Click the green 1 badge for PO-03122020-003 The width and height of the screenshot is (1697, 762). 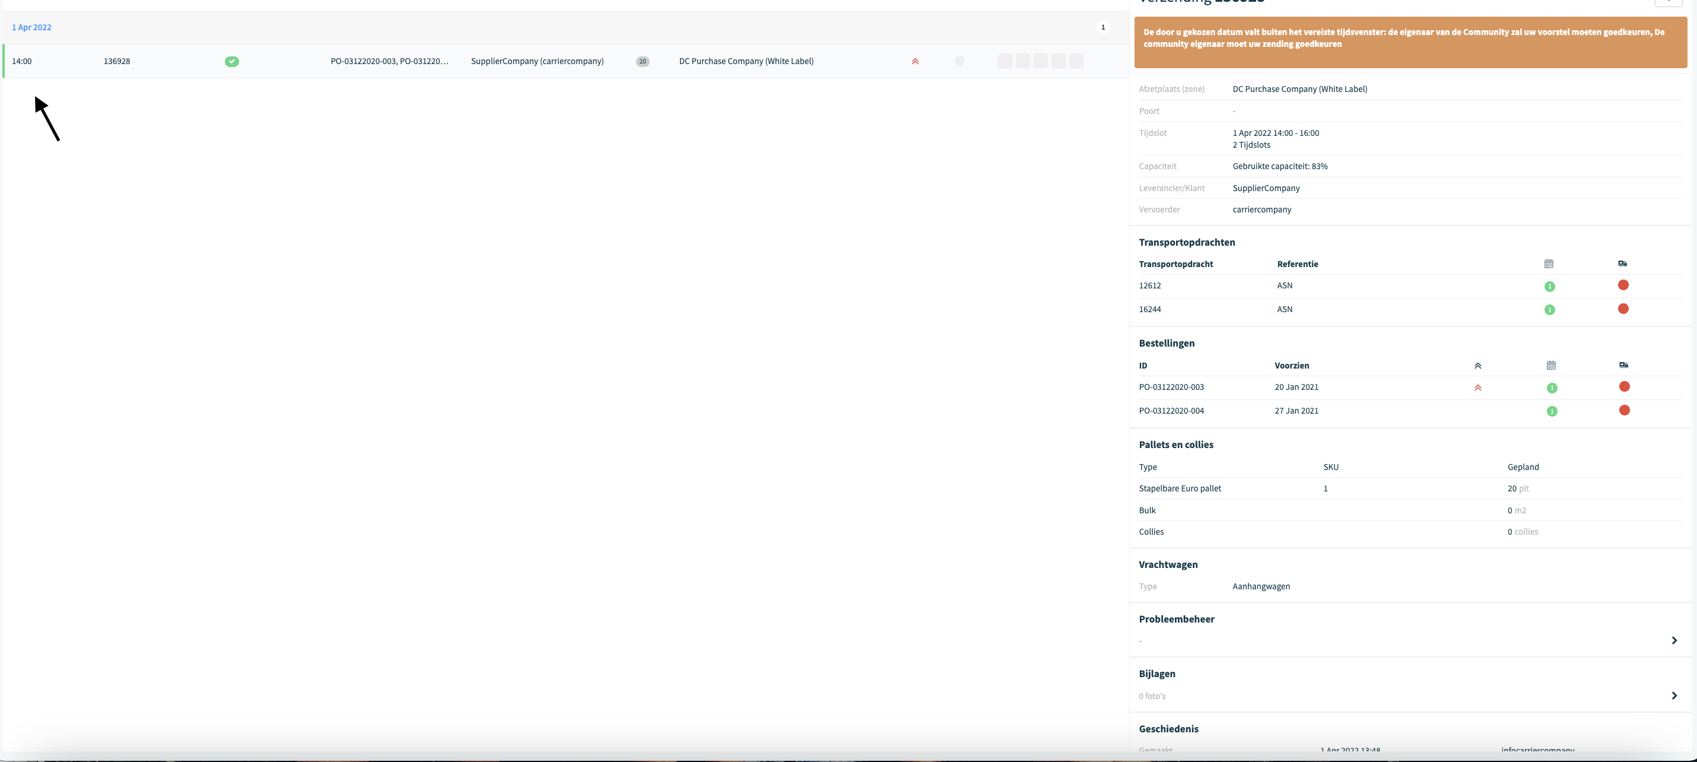coord(1552,388)
